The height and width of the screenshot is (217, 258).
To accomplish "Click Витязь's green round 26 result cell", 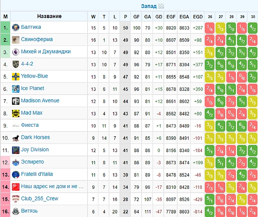I will [x=210, y=211].
